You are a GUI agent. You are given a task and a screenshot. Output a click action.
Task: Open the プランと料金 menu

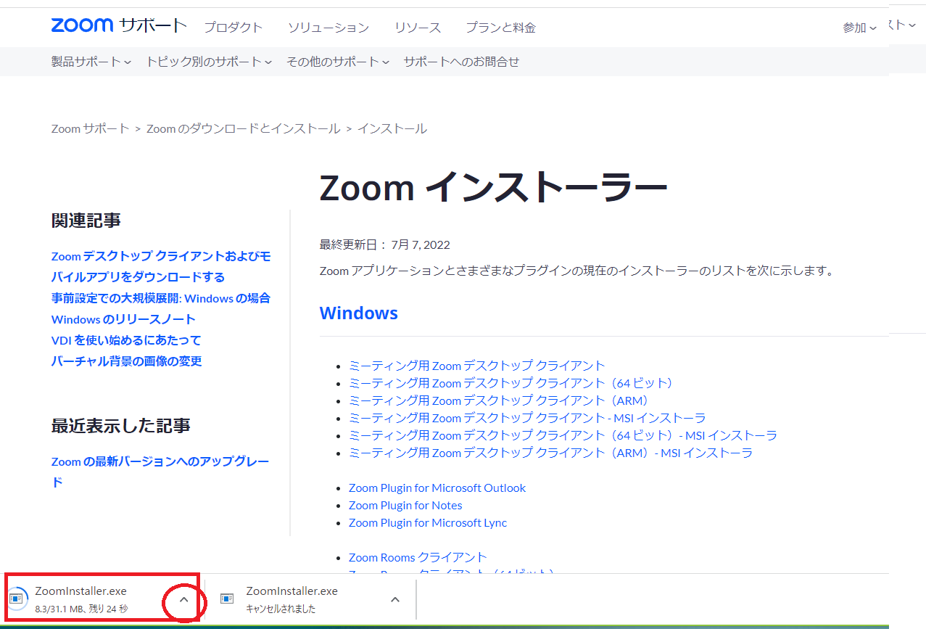(x=500, y=28)
